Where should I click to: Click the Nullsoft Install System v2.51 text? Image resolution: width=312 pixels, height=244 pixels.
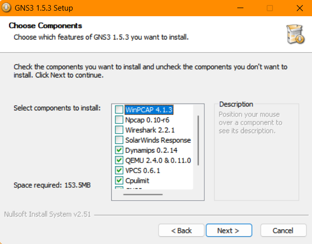coord(47,214)
